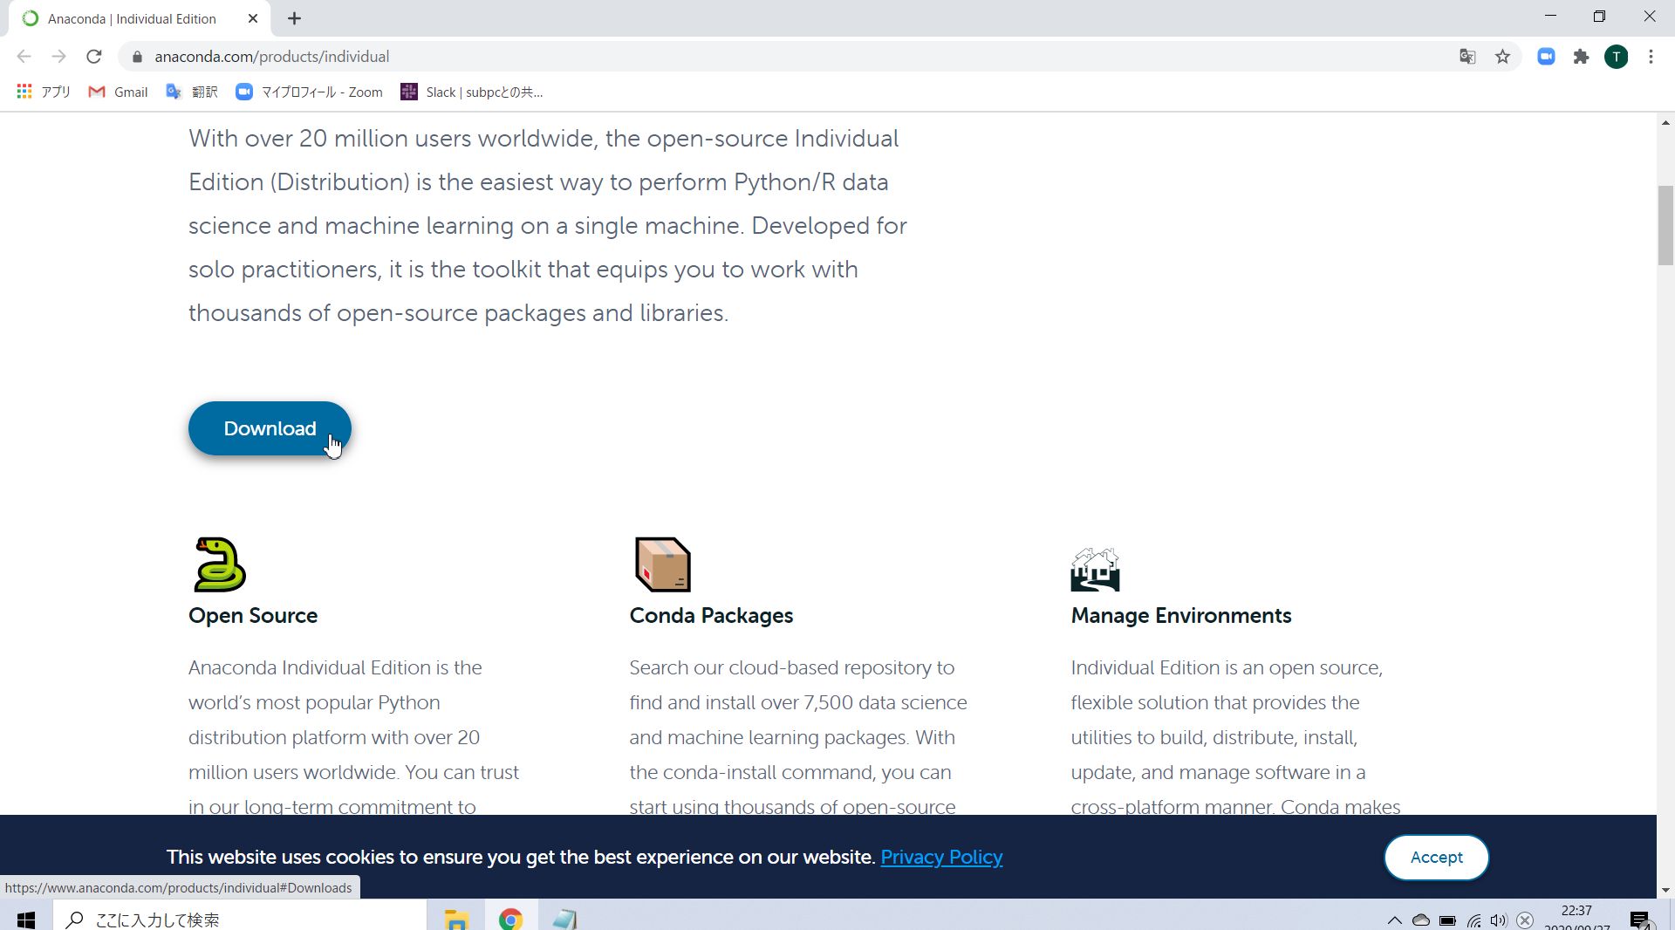Screen dimensions: 1675x930
Task: Bookmark this page with the star icon
Action: (1502, 57)
